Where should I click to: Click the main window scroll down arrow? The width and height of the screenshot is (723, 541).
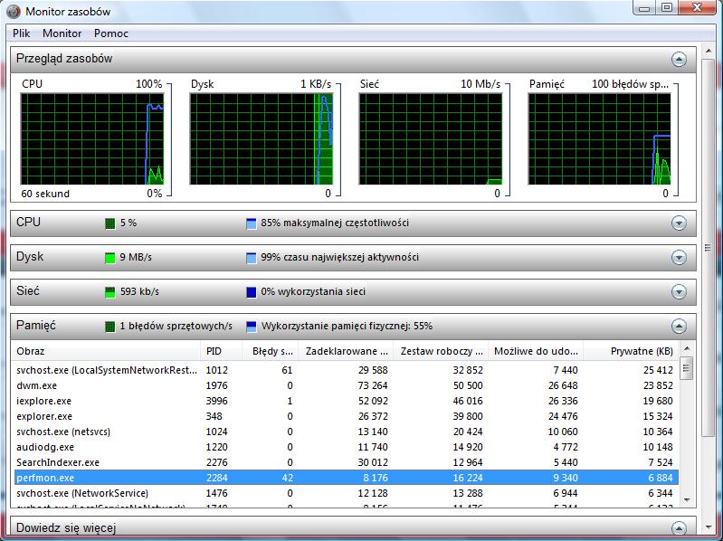(709, 527)
